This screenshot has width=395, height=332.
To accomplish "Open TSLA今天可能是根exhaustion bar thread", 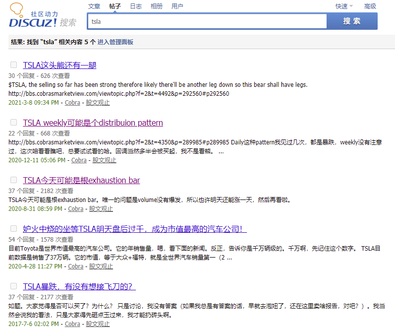I will click(x=81, y=180).
